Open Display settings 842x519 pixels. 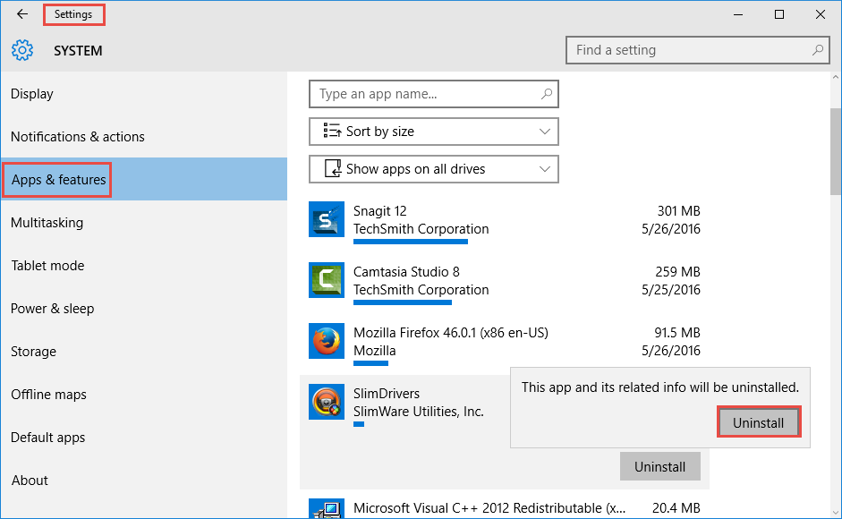[x=144, y=93]
